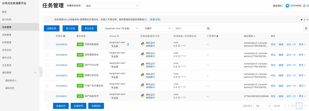
Task: Sort by the 工作流ID column arrow
Action: coord(217,36)
